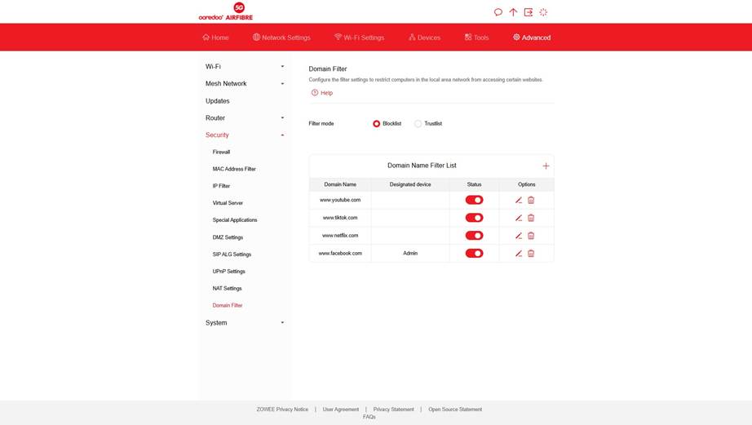Click the Admin designated device cell
The height and width of the screenshot is (425, 752).
tap(410, 253)
